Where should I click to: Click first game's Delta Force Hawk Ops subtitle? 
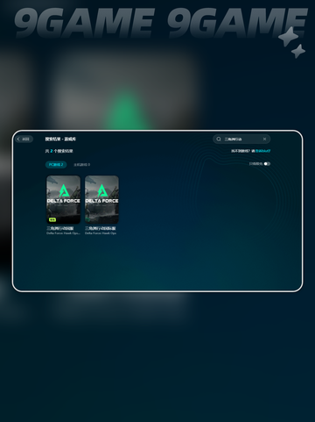(63, 233)
